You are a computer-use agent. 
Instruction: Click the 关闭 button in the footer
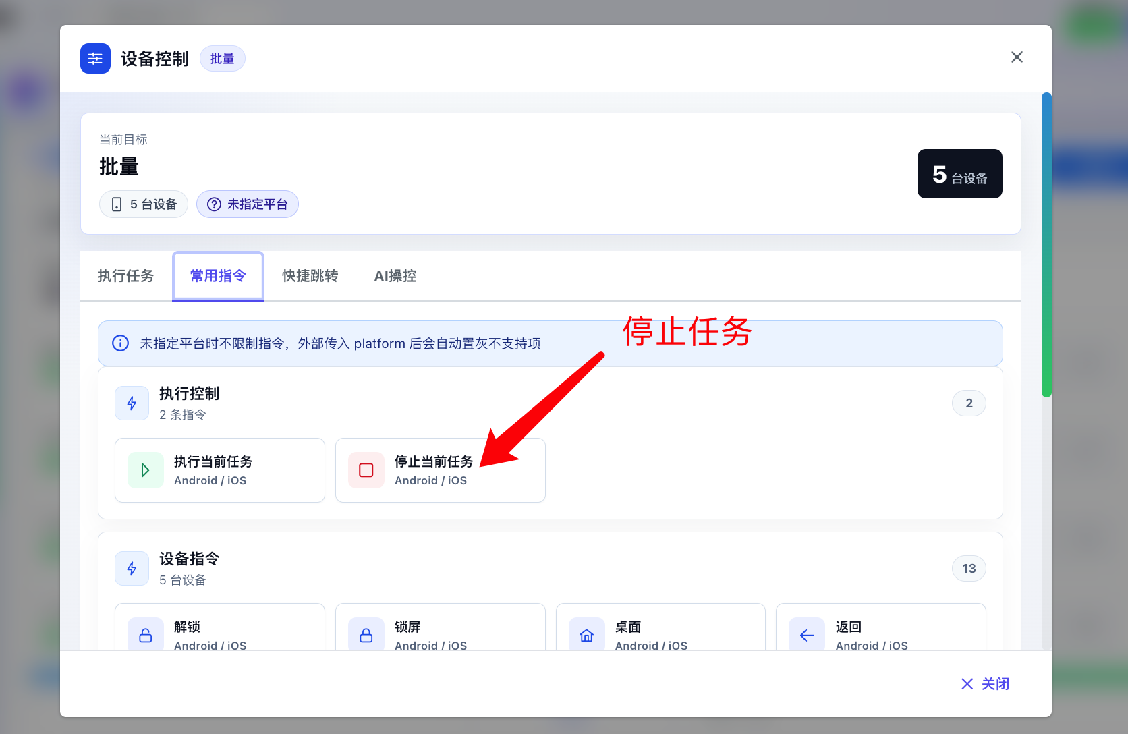coord(985,684)
